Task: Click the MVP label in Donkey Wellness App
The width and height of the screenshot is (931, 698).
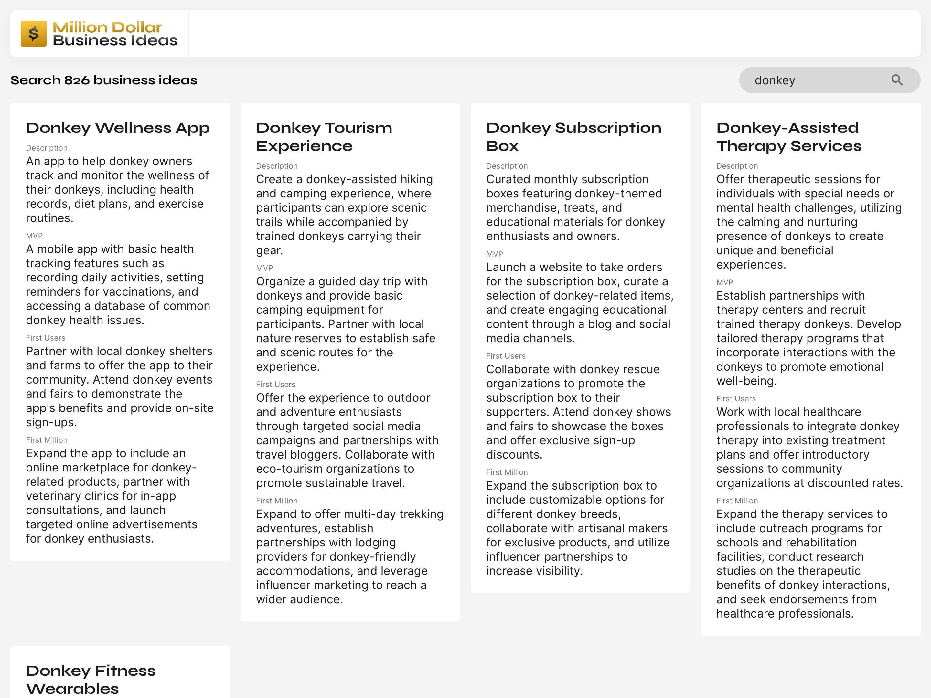Action: [x=34, y=236]
